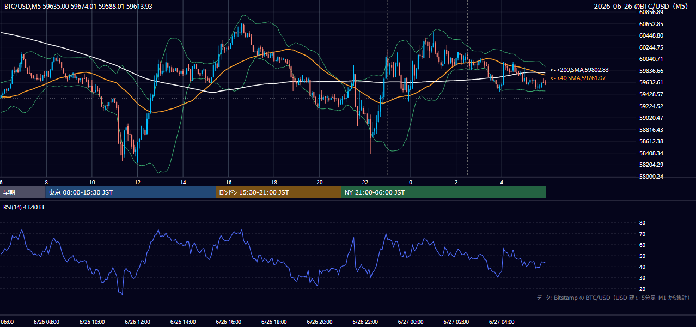Viewport: 696px width, 327px height.
Task: Click the 6/27 02:00 date label
Action: (456, 322)
